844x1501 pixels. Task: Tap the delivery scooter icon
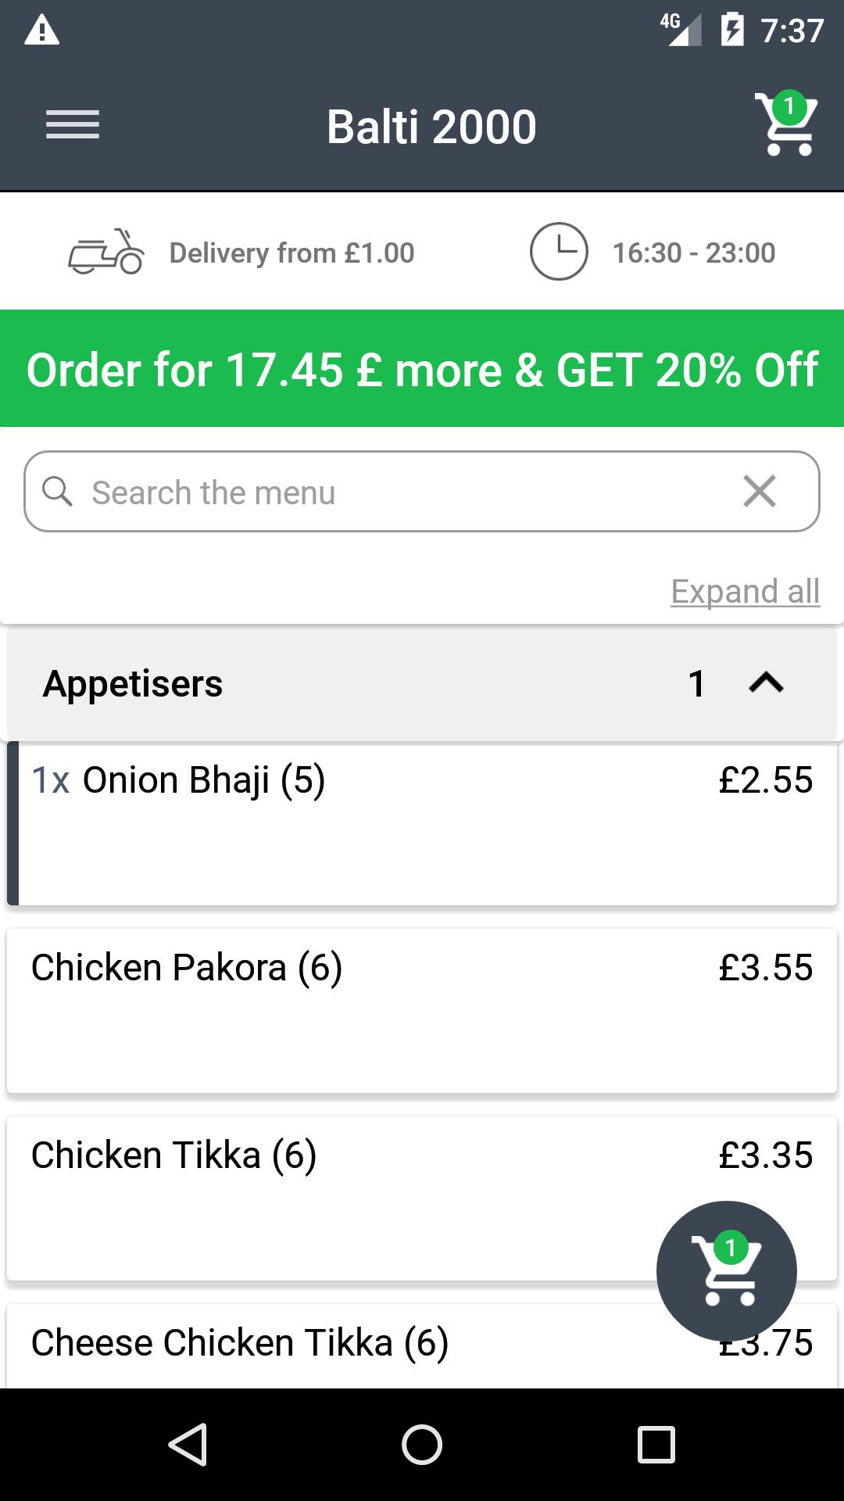coord(106,252)
